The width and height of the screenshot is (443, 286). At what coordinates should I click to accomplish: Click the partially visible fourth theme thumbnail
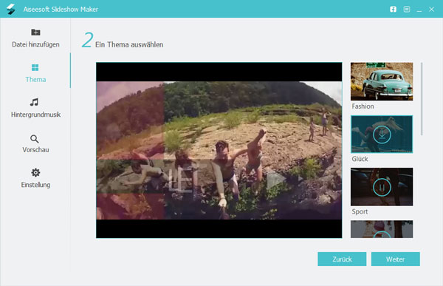[382, 229]
